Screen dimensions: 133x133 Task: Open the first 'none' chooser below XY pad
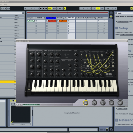16,124
